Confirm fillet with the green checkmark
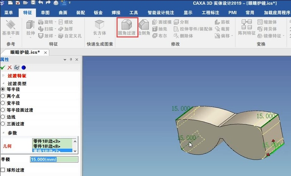291x176 pixels. [3, 68]
